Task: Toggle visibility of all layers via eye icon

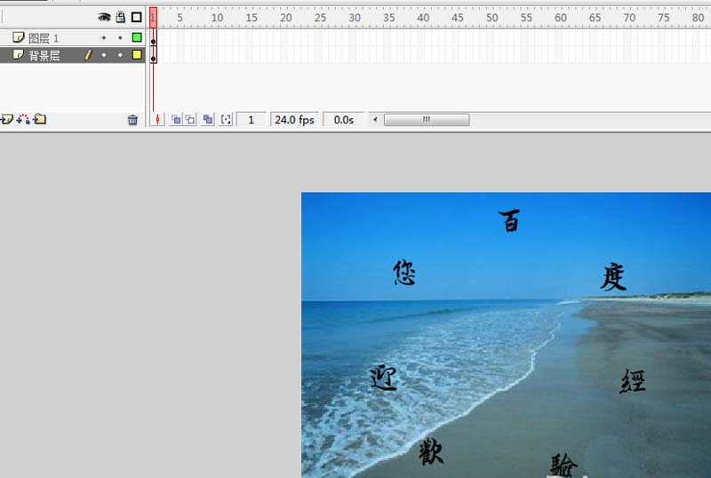Action: point(104,17)
